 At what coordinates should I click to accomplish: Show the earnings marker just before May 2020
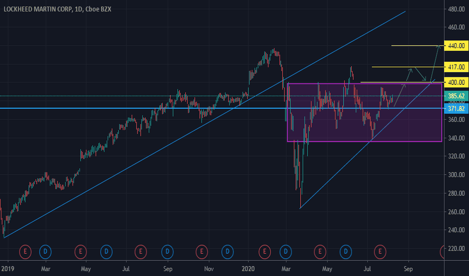coord(320,252)
